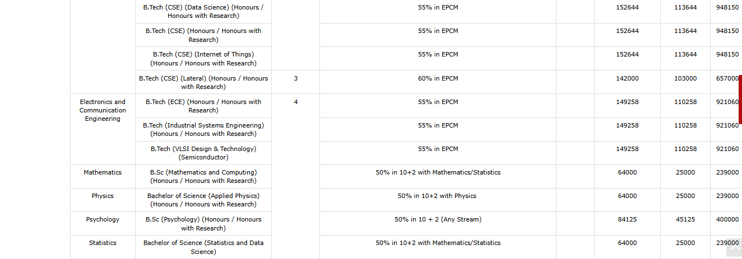Select B.Tech (CSE) (Lateral) program cell
Viewport: 742px width, 259px height.
click(203, 82)
